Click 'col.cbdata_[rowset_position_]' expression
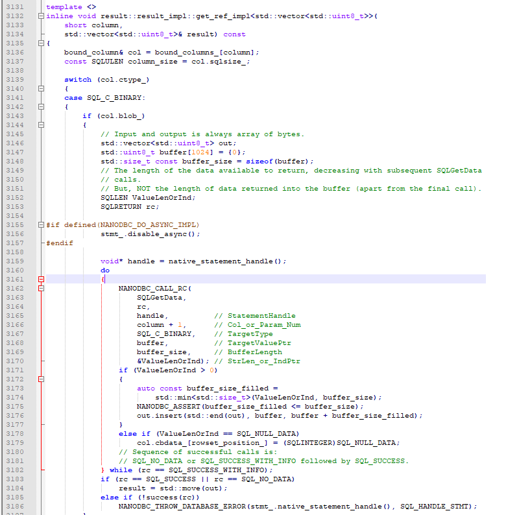The width and height of the screenshot is (519, 515). click(202, 442)
